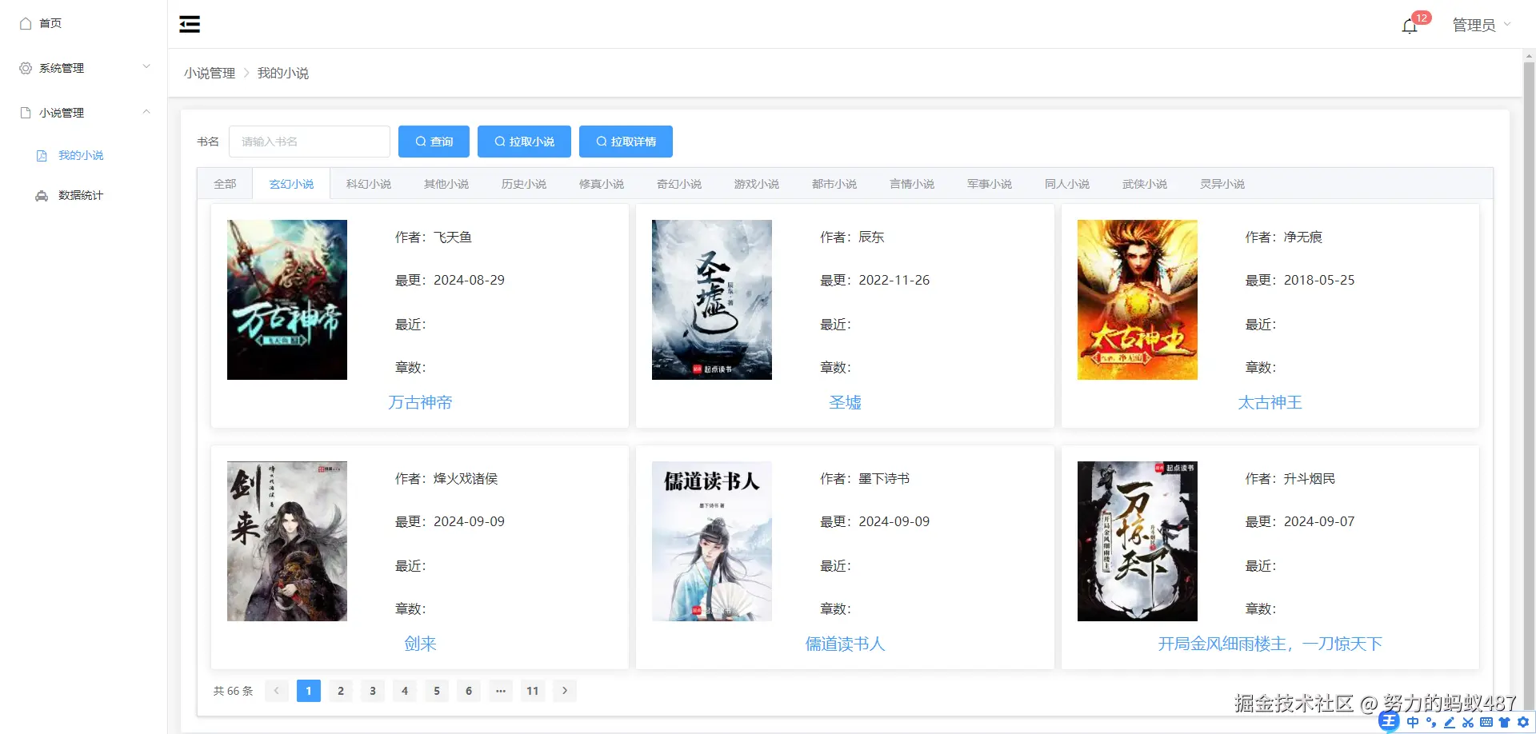Show the 历史小说 category tab

pyautogui.click(x=524, y=184)
